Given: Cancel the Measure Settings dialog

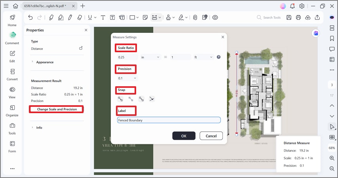Looking at the screenshot, I should (x=211, y=136).
